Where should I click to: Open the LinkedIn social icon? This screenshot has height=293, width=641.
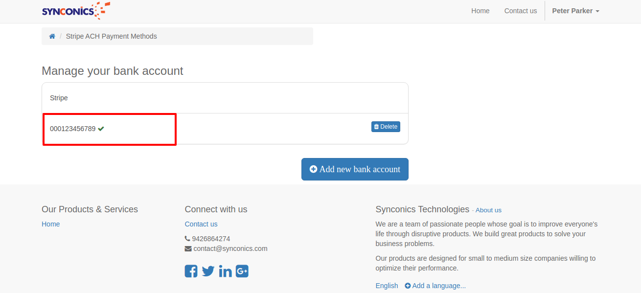coord(225,271)
